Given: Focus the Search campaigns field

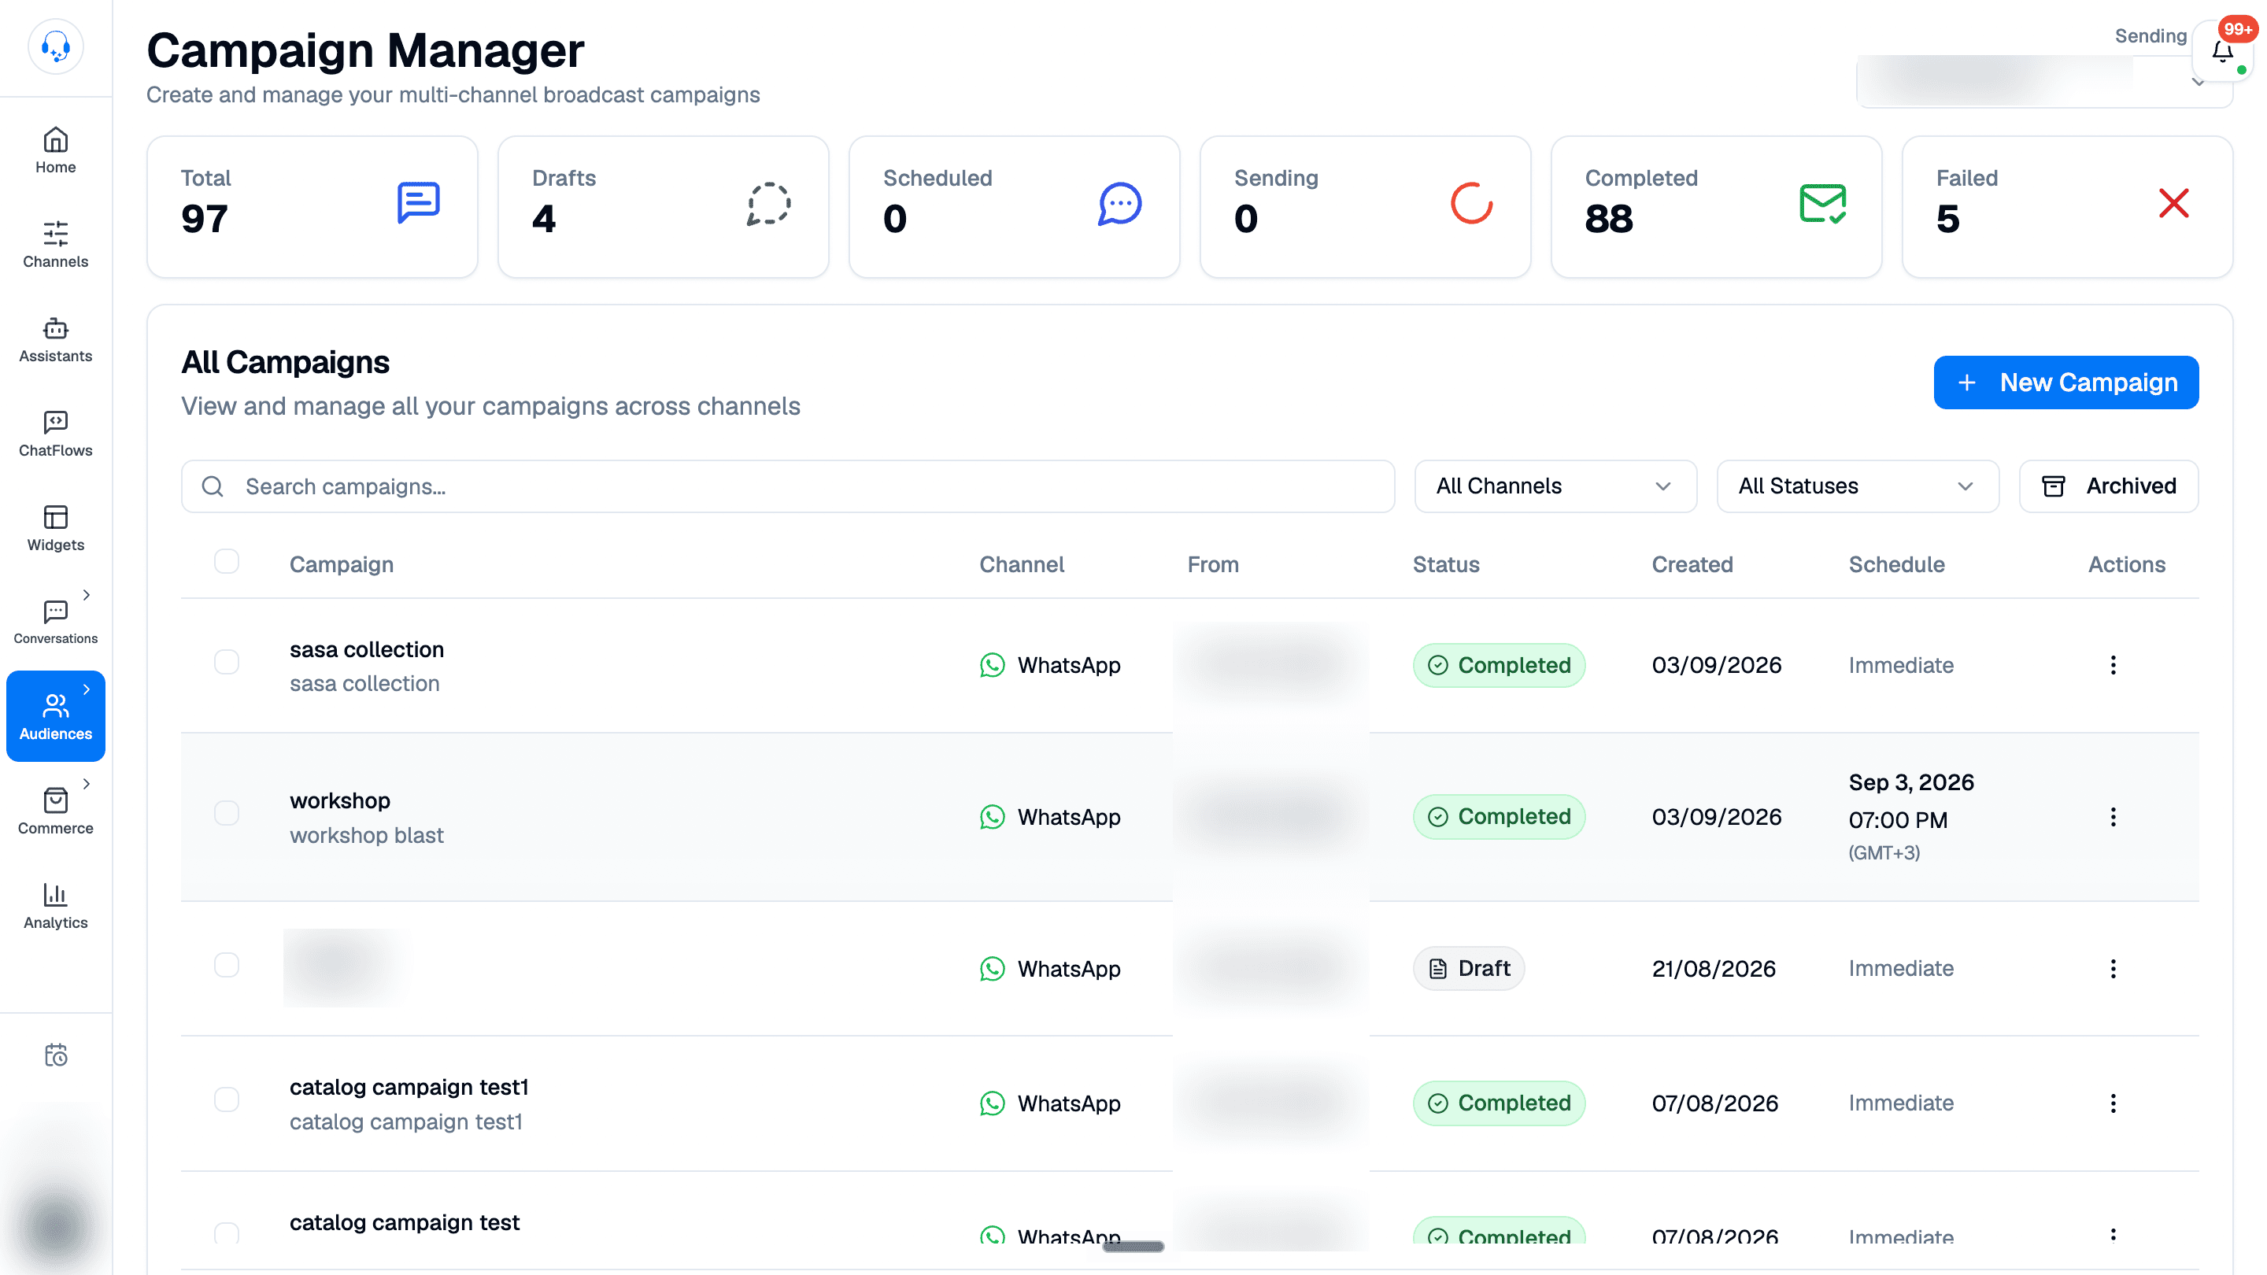Looking at the screenshot, I should 788,486.
